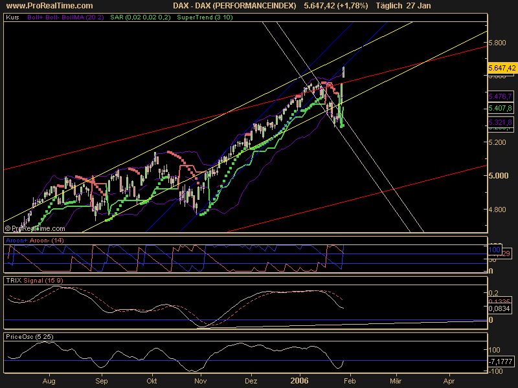
Task: Select the Kurs panel label
Action: pos(12,17)
